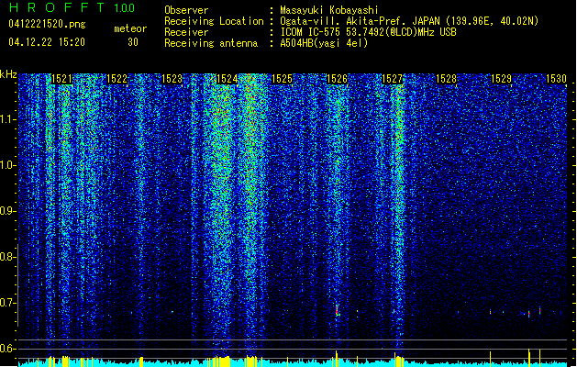The height and width of the screenshot is (367, 577).
Task: Click the HROFFT 1.0.0 title text
Action: [72, 7]
